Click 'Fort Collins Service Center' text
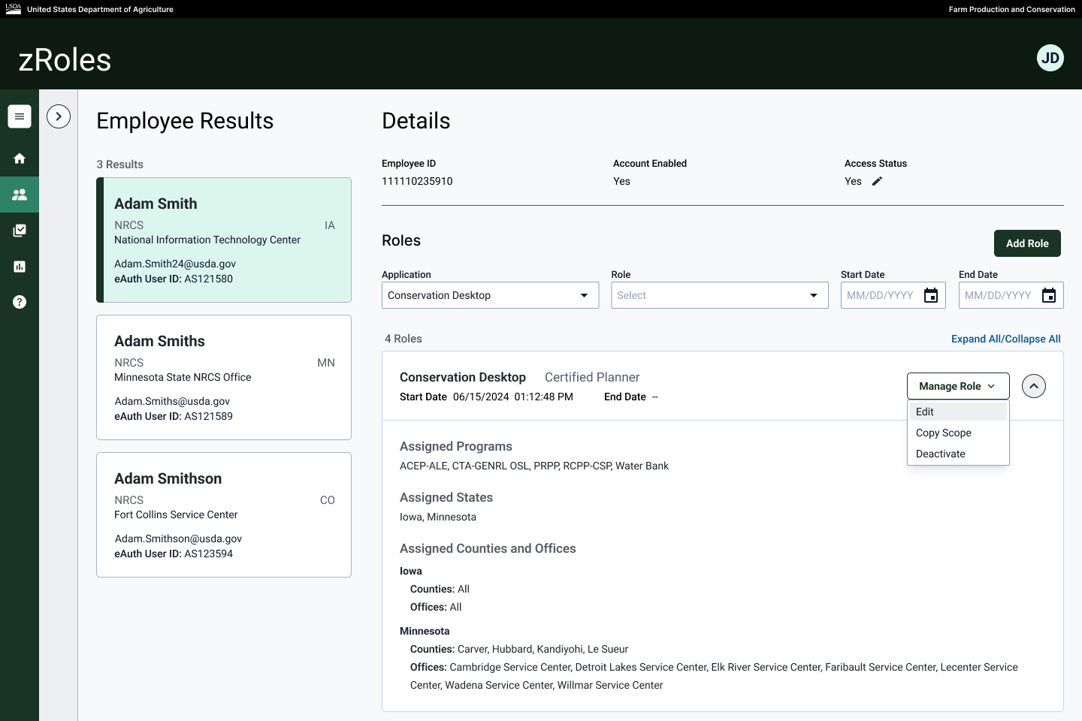The image size is (1082, 721). click(x=176, y=514)
